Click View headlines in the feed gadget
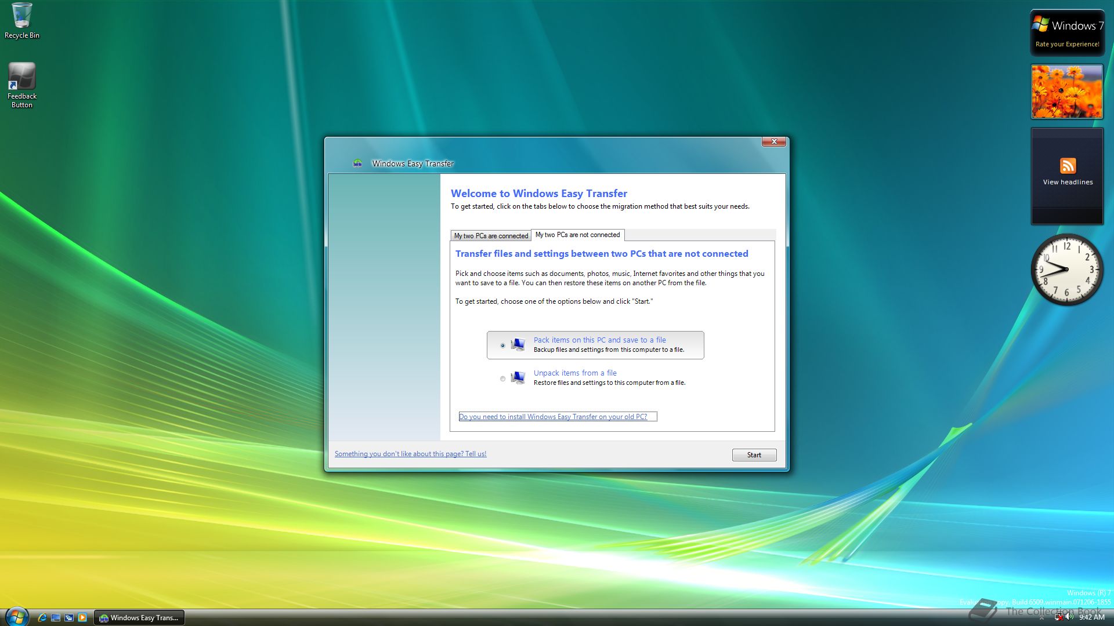1114x626 pixels. tap(1068, 182)
